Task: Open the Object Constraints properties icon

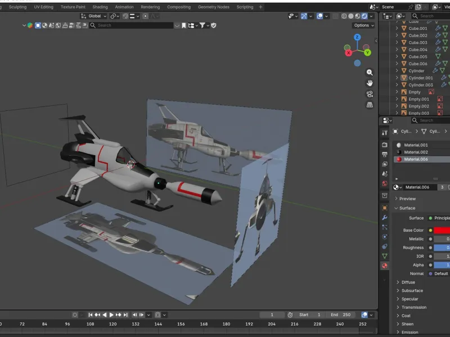Action: pos(385,246)
